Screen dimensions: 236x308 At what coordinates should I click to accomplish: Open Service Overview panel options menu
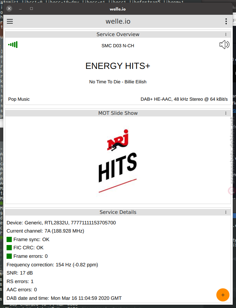(x=226, y=34)
